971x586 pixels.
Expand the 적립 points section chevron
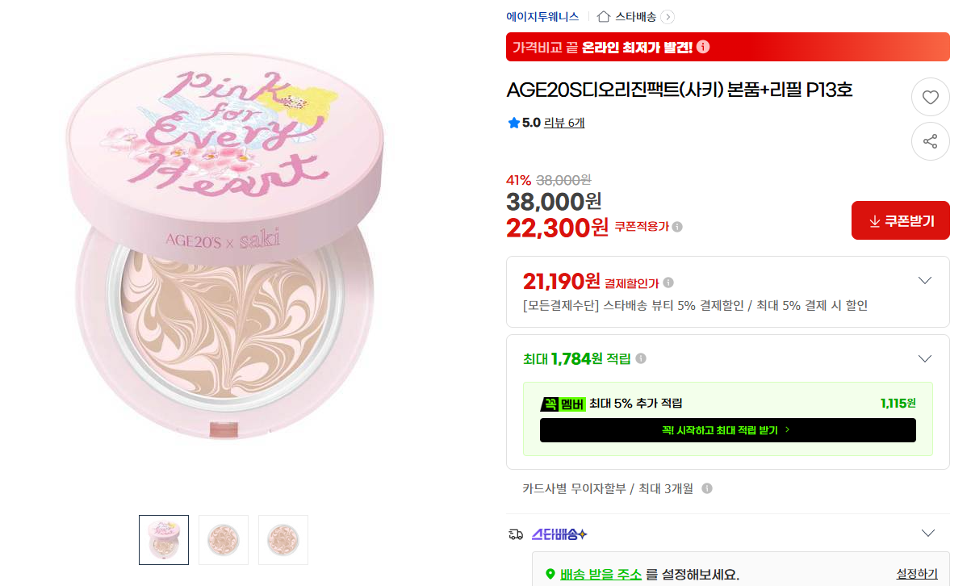point(925,358)
